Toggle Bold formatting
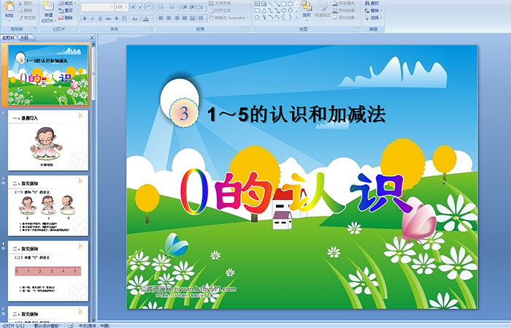 pyautogui.click(x=84, y=18)
